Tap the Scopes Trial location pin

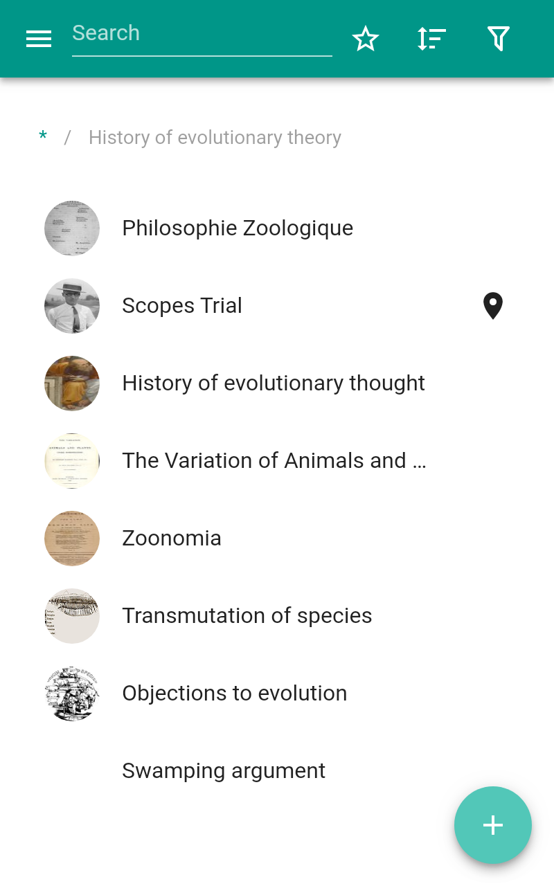coord(492,306)
